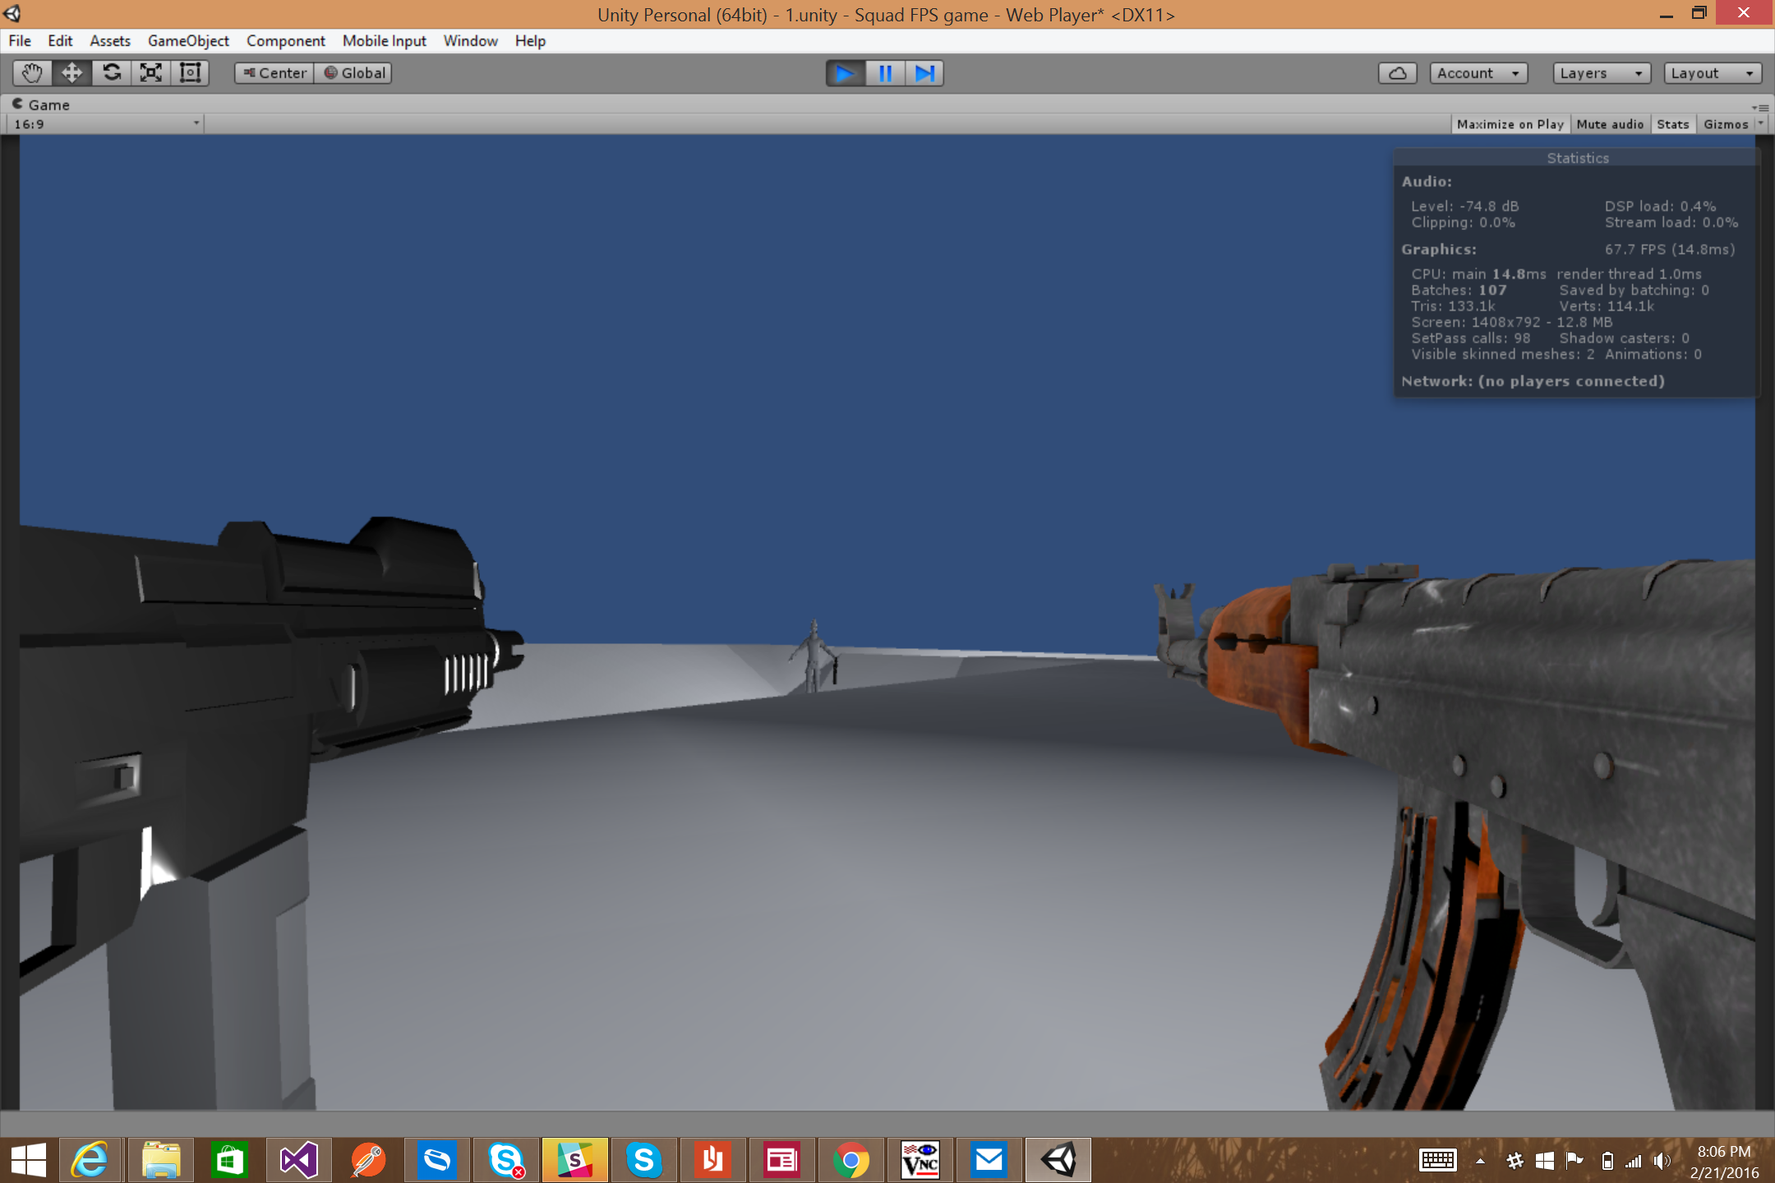Screen dimensions: 1775x1183
Task: Toggle Maximize on Play
Action: click(1510, 124)
